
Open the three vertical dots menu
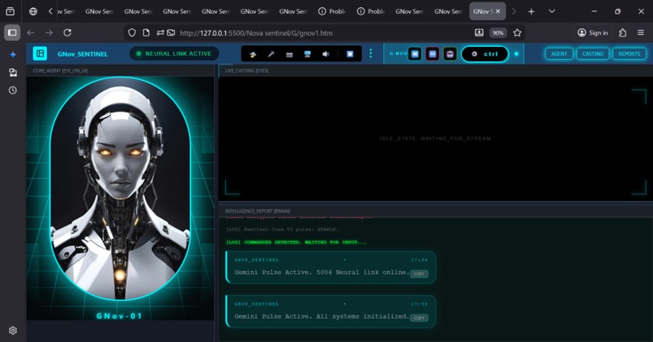370,53
